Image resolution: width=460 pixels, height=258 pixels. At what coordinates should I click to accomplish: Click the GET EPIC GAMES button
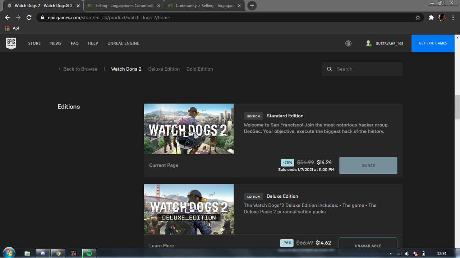pyautogui.click(x=433, y=43)
